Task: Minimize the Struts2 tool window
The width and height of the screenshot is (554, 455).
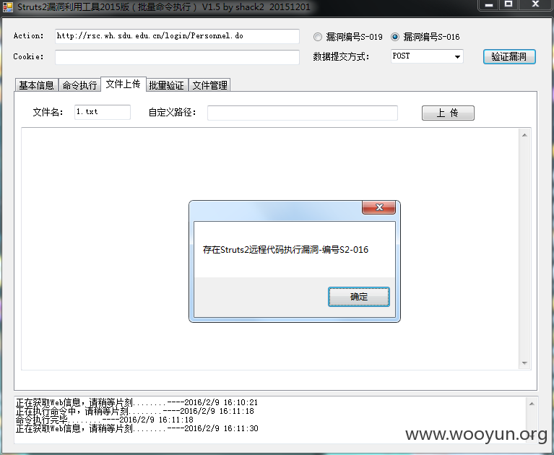Action: pyautogui.click(x=489, y=5)
